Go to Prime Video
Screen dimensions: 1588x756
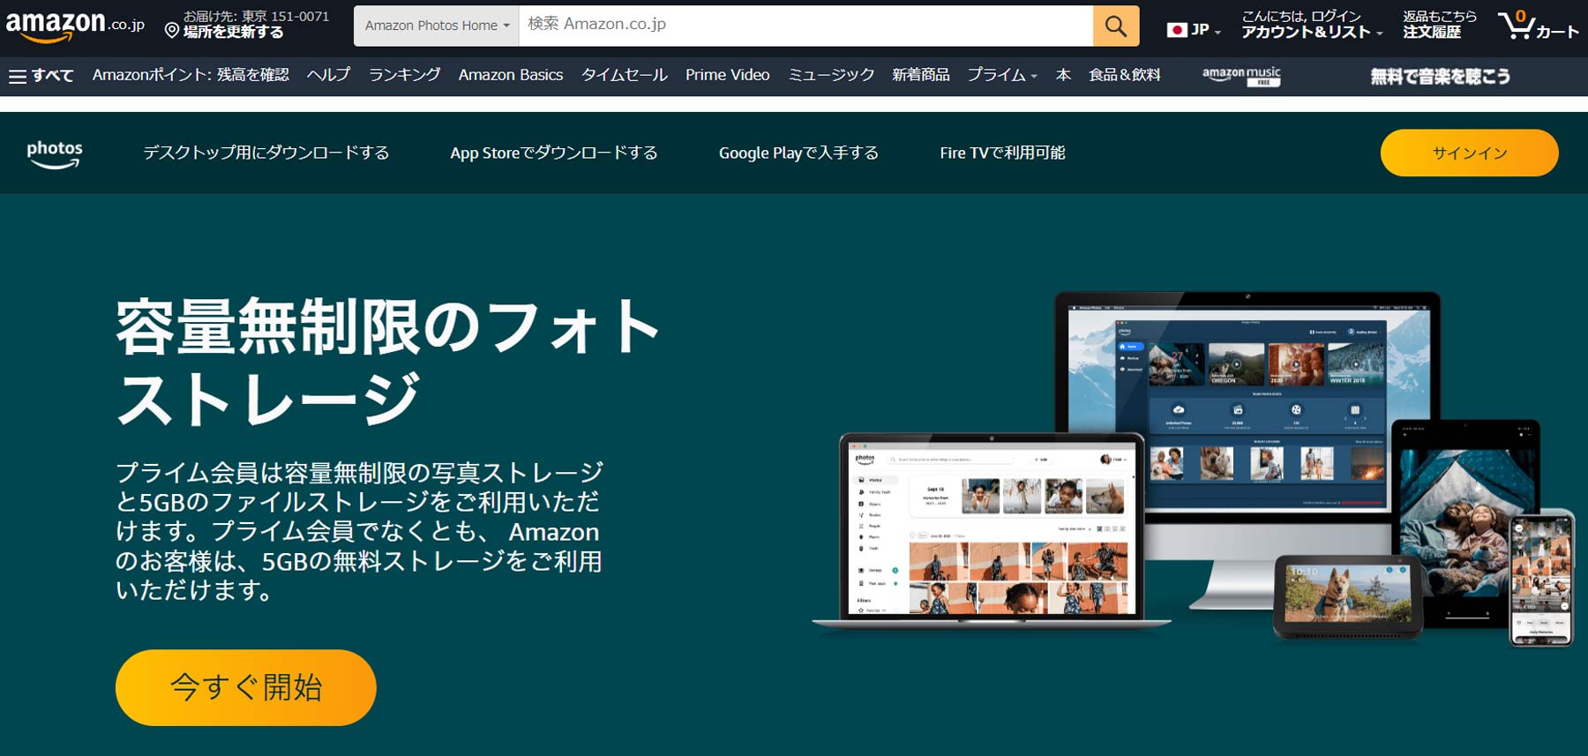[727, 76]
